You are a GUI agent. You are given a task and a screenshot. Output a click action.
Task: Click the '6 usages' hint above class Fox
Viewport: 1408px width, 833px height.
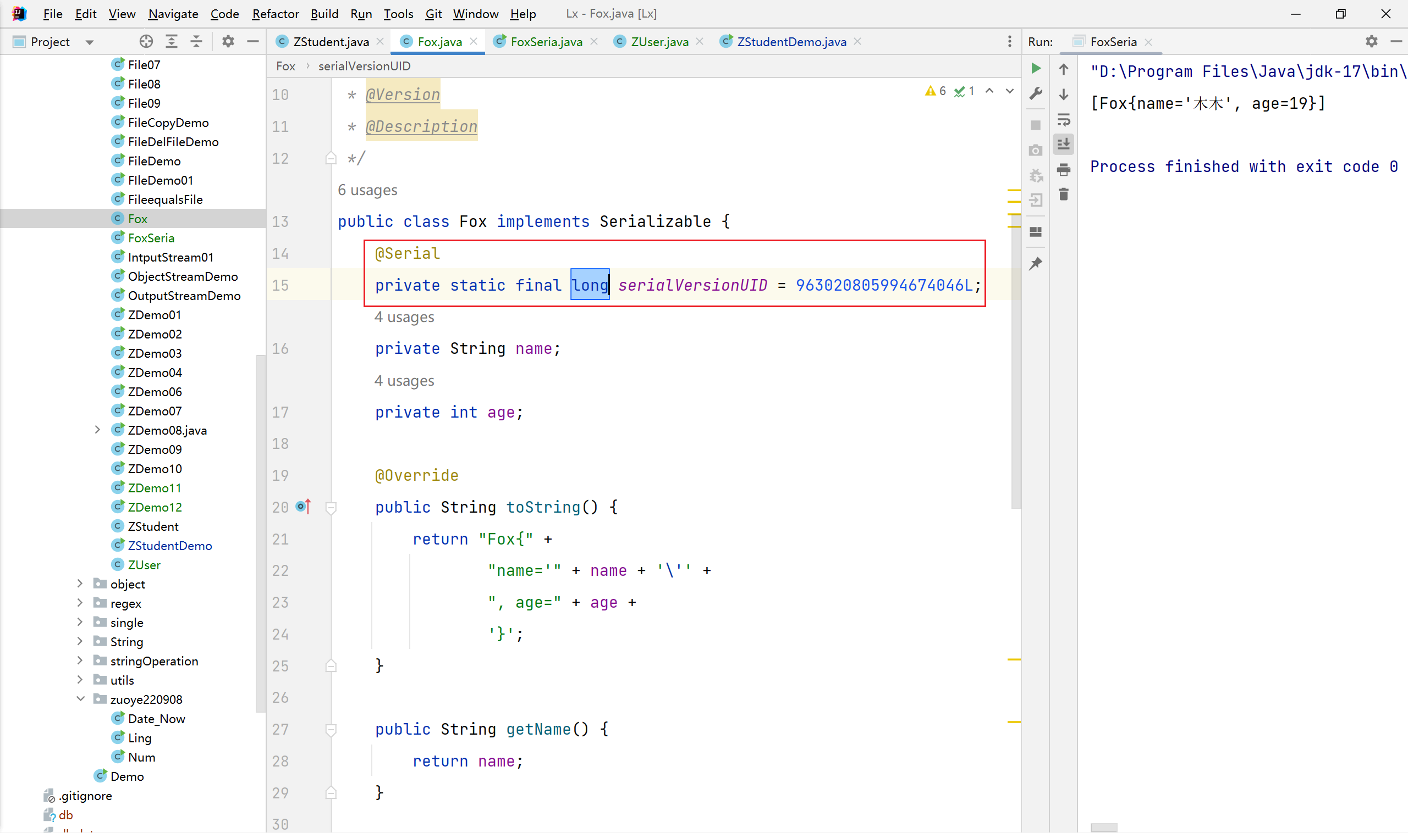(367, 190)
